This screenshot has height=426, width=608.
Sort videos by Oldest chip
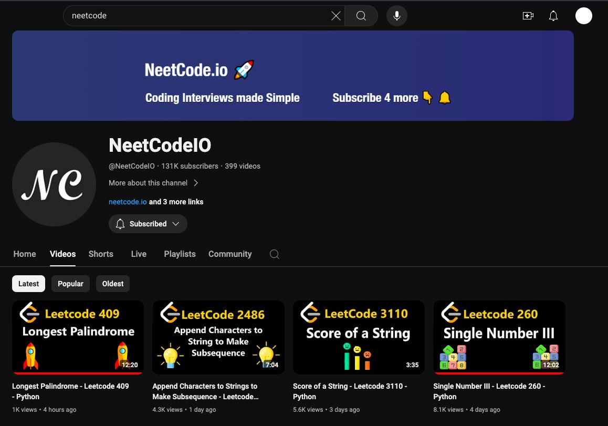tap(112, 284)
